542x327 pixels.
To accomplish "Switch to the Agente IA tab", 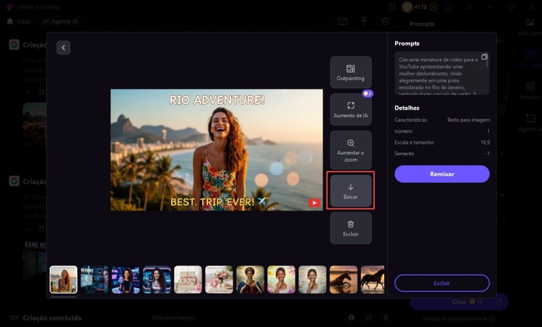I will pos(60,21).
